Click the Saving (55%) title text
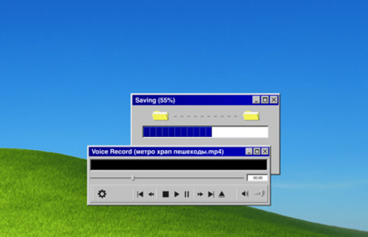Viewport: 368px width, 237px height. [x=155, y=100]
